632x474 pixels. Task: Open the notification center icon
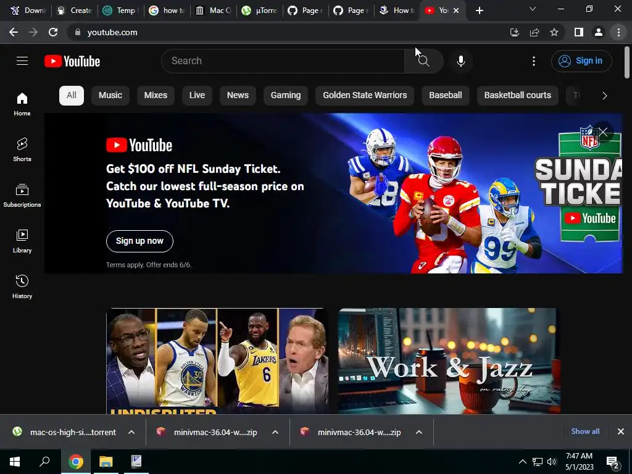pyautogui.click(x=613, y=462)
